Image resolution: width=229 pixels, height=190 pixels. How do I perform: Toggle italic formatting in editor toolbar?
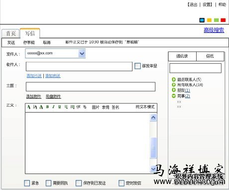pos(53,107)
